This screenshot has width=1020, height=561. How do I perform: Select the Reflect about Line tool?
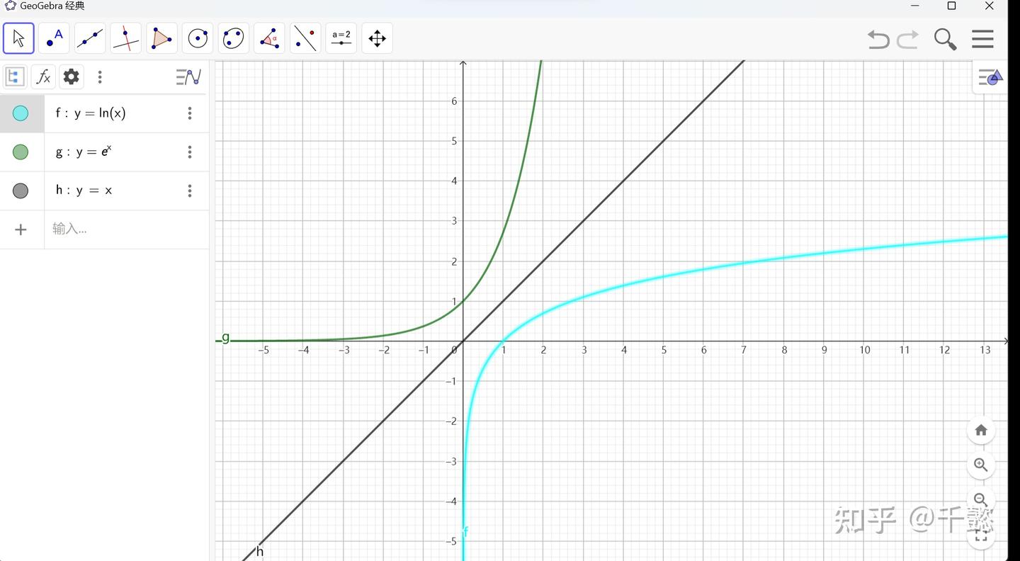305,38
